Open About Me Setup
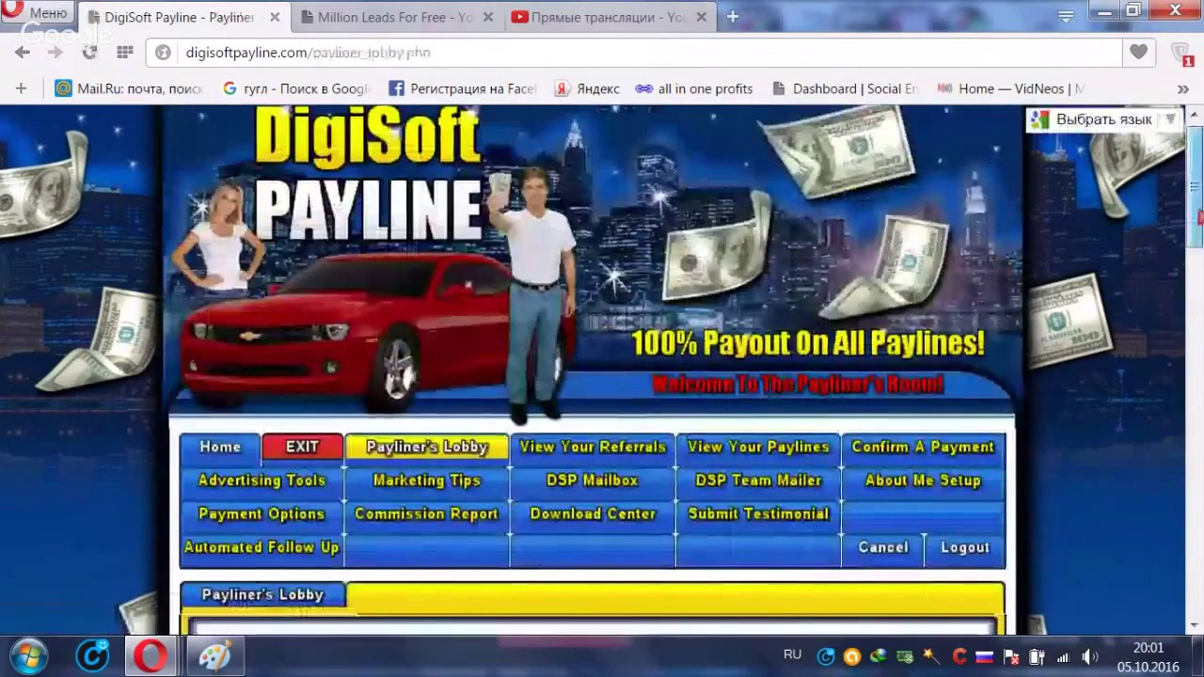 coord(923,480)
